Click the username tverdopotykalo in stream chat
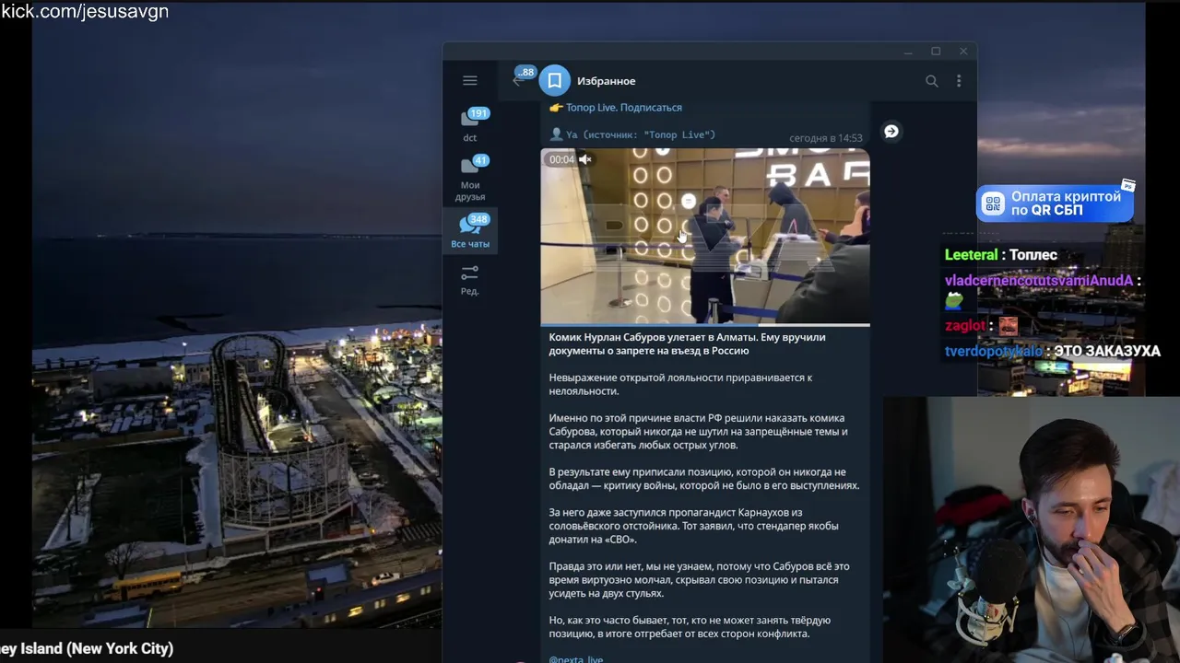 pos(994,351)
